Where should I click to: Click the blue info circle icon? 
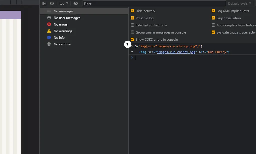click(x=49, y=38)
